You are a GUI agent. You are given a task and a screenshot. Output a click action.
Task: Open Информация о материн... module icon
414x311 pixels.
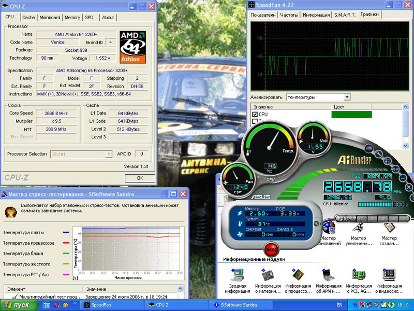click(268, 281)
